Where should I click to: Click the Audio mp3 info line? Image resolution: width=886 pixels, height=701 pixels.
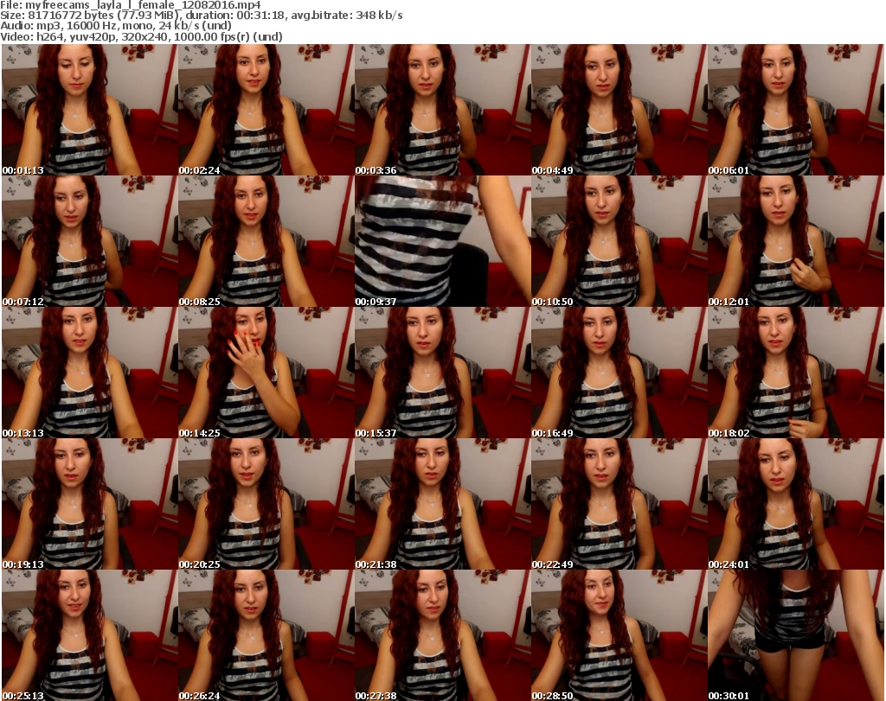tap(116, 26)
